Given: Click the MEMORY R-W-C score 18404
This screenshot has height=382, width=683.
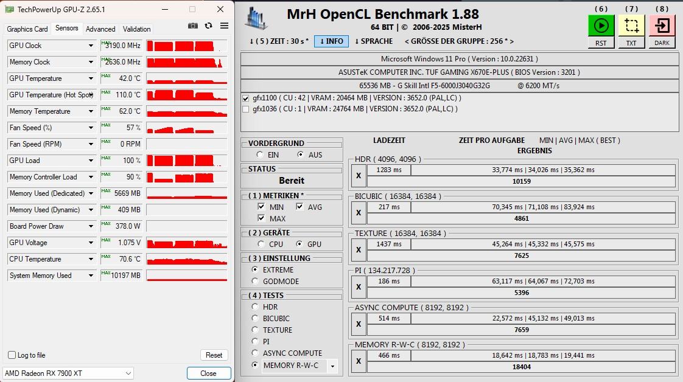Looking at the screenshot, I should coord(522,367).
